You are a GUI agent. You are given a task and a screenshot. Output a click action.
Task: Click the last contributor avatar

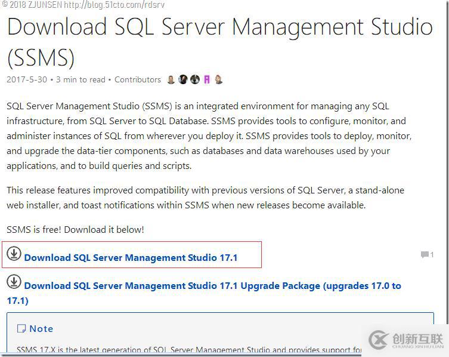click(218, 79)
